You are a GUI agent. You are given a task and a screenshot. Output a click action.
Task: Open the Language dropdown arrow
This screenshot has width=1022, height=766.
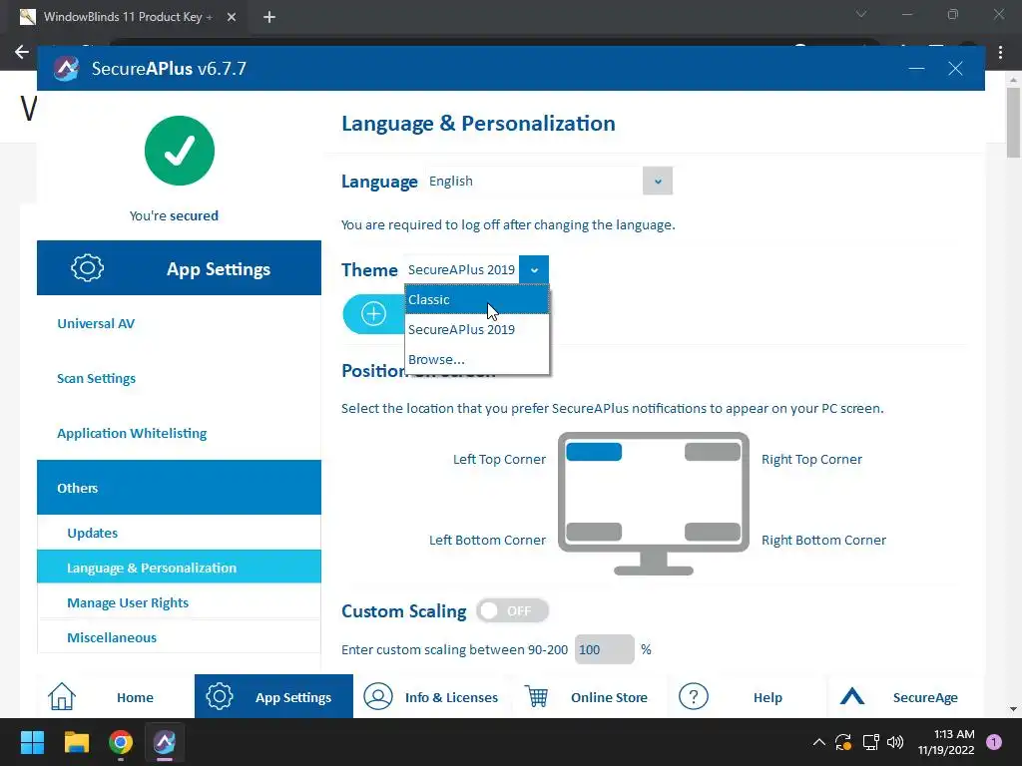(658, 182)
